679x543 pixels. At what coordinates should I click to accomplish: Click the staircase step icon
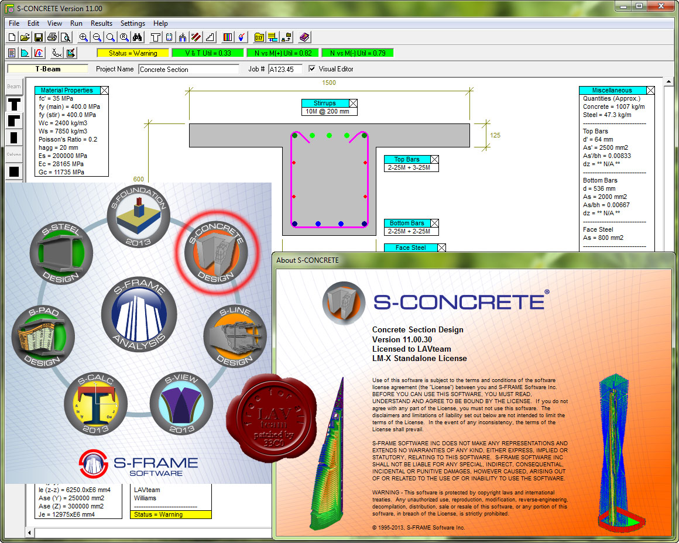pyautogui.click(x=210, y=37)
